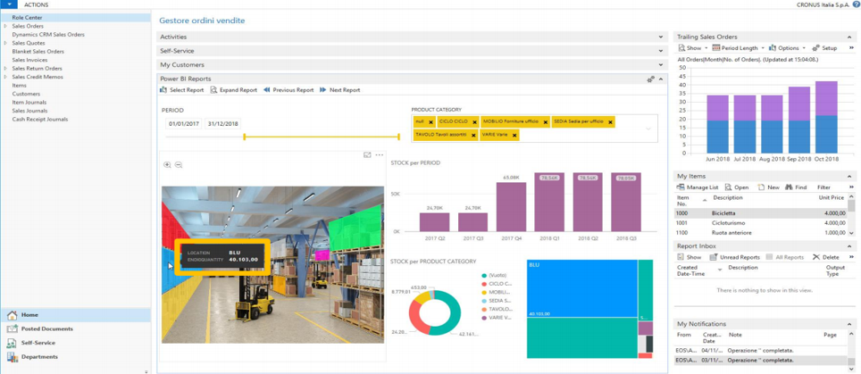Open the ACTIONS ribbon tab

37,4
